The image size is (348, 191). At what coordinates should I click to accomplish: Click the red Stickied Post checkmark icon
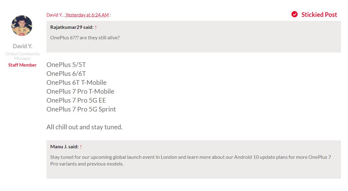coord(294,14)
